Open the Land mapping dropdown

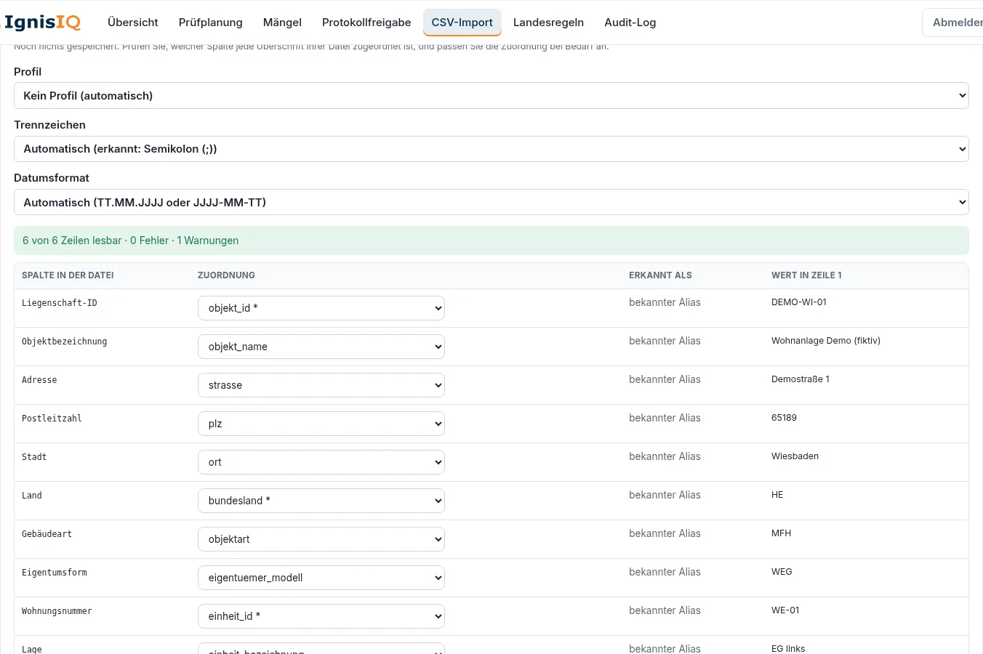coord(321,501)
